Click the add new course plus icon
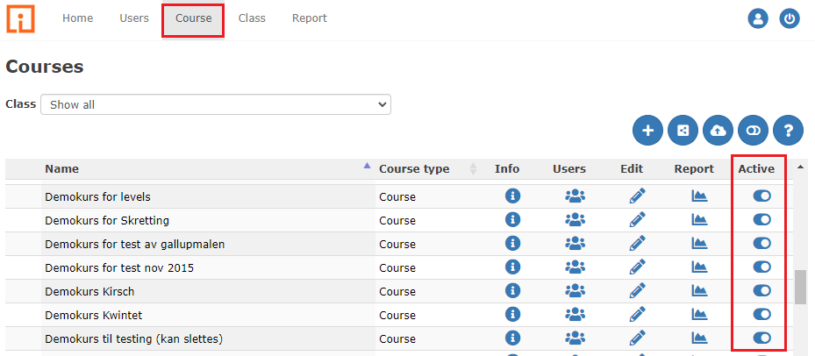815x356 pixels. 647,131
